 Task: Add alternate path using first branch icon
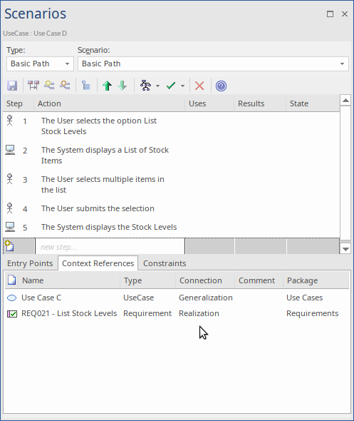[49, 86]
